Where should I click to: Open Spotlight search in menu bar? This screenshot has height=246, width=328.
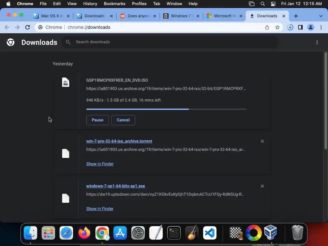tap(263, 4)
